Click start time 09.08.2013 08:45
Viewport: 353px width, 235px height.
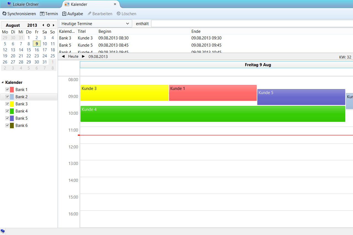click(x=113, y=45)
